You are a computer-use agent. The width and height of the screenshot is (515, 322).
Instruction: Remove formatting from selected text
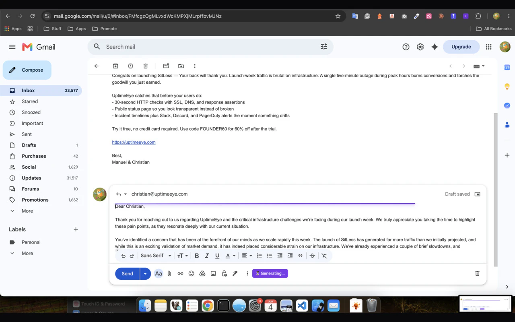(x=324, y=256)
